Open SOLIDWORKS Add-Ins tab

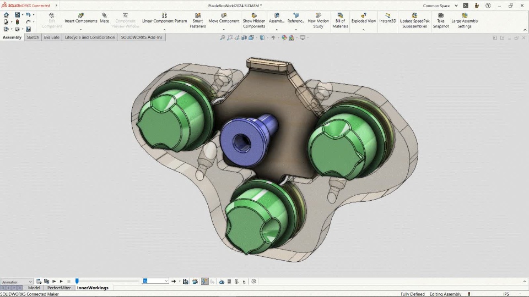tap(142, 37)
